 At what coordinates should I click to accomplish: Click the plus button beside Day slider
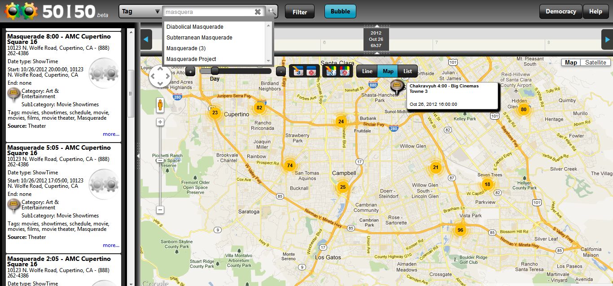pyautogui.click(x=190, y=71)
